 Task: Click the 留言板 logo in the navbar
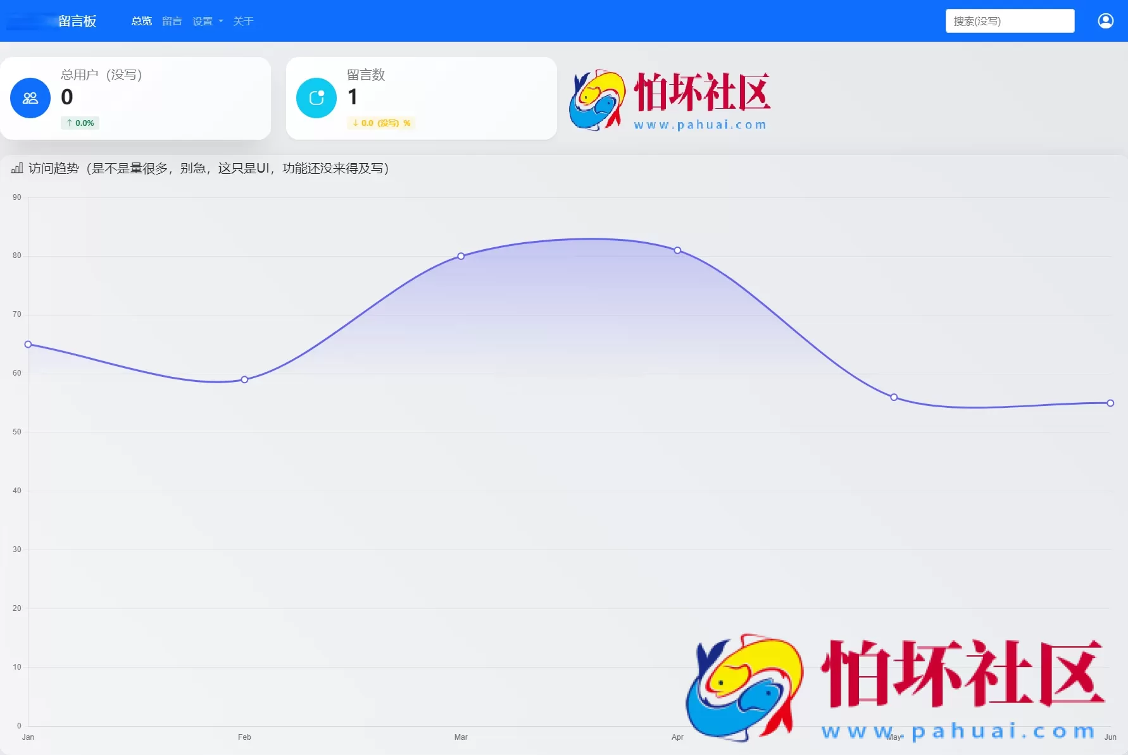(77, 21)
